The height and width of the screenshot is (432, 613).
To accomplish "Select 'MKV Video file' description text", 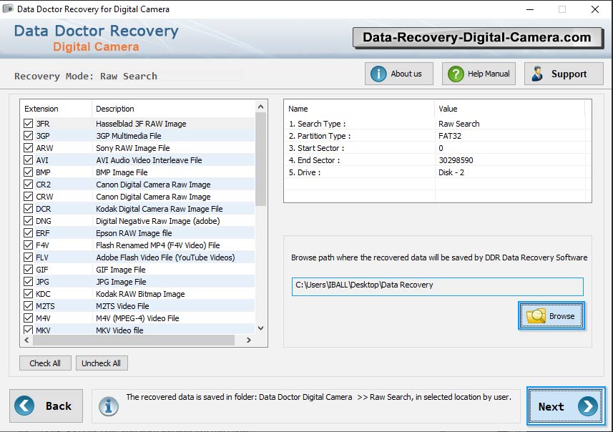I will pyautogui.click(x=119, y=330).
